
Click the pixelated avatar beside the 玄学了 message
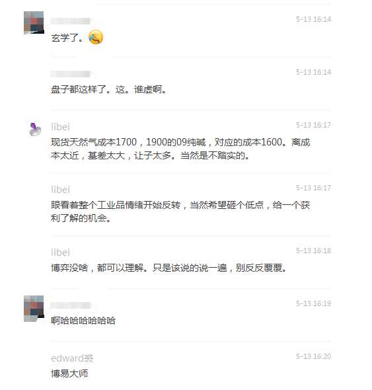34,22
